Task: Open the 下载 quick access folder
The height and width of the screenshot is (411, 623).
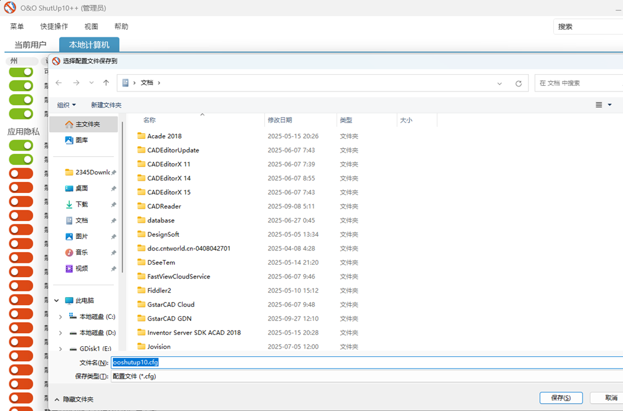Action: click(x=81, y=204)
